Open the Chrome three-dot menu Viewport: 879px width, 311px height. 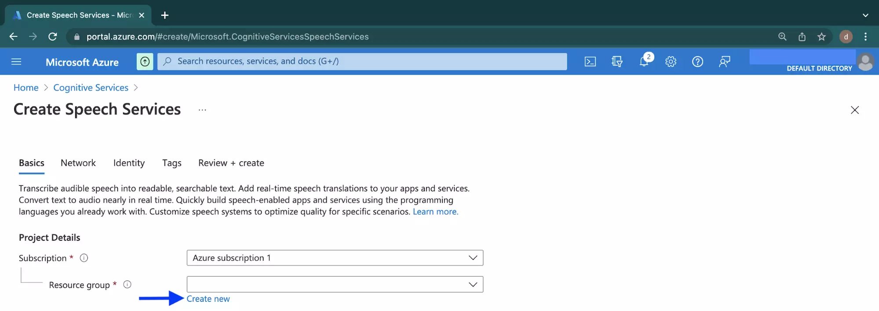click(865, 36)
